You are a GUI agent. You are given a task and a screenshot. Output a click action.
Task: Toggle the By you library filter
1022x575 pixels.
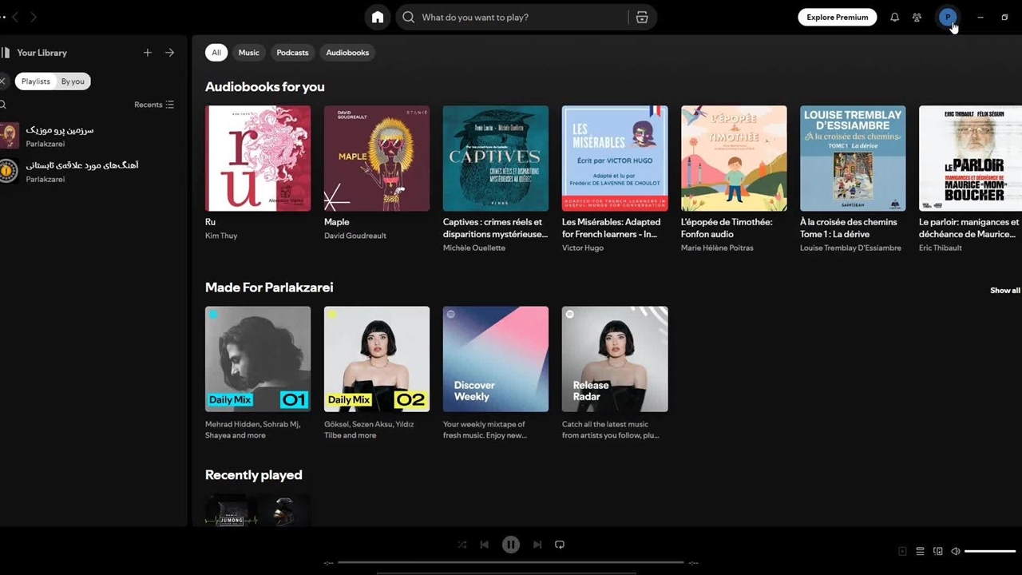coord(73,81)
